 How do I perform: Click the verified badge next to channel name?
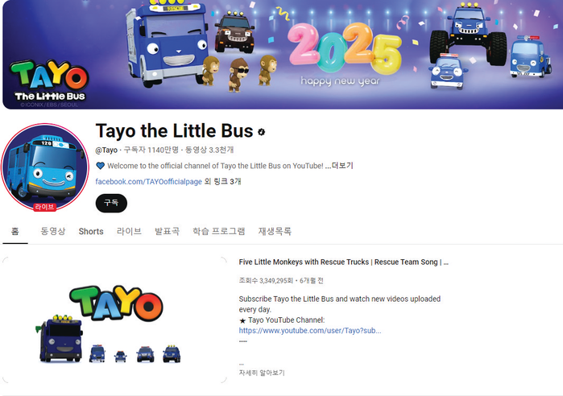pyautogui.click(x=262, y=132)
